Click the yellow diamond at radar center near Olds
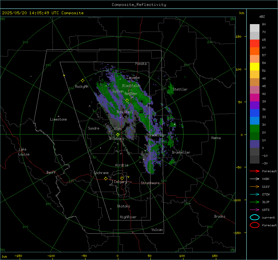 [118, 134]
